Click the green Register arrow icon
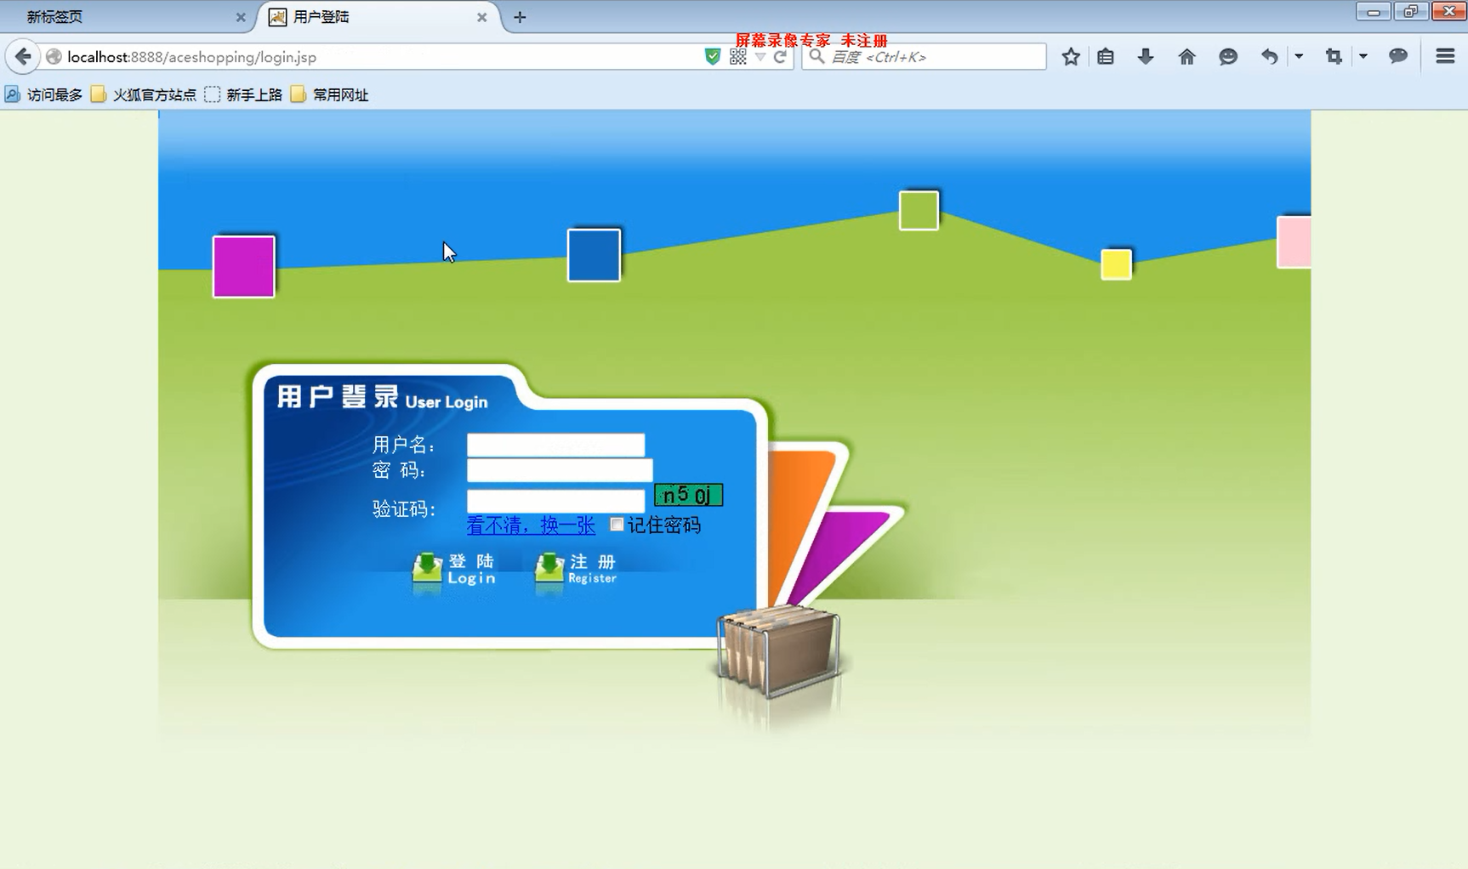Viewport: 1468px width, 869px height. coord(549,568)
